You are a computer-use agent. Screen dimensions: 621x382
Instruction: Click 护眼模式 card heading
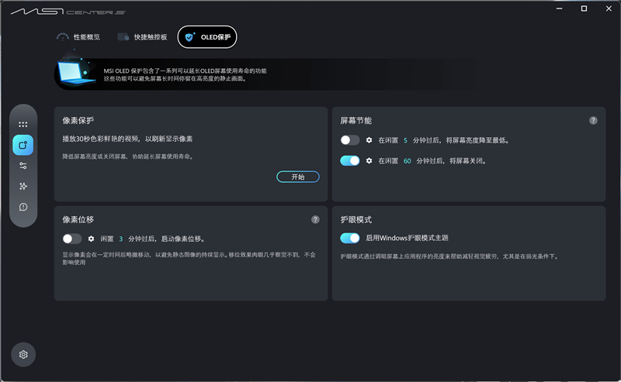tap(356, 219)
